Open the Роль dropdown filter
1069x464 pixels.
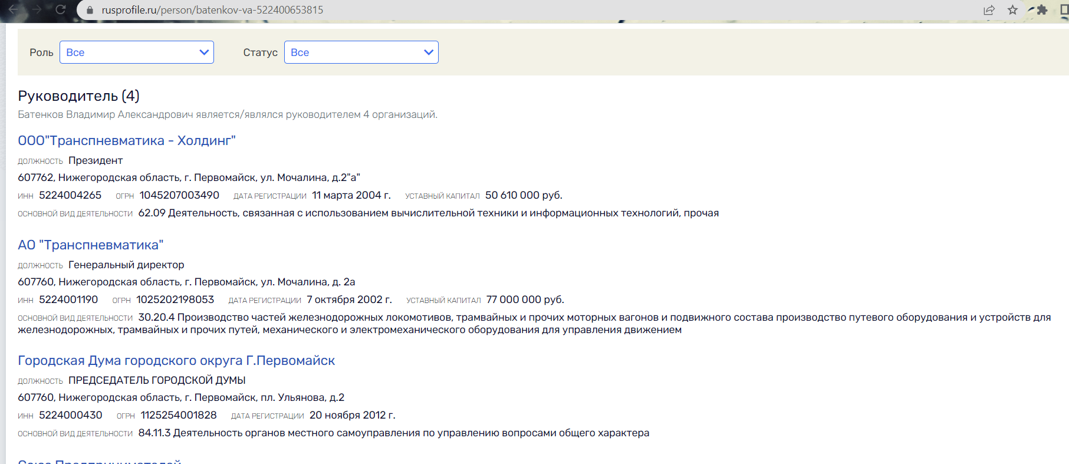point(137,52)
